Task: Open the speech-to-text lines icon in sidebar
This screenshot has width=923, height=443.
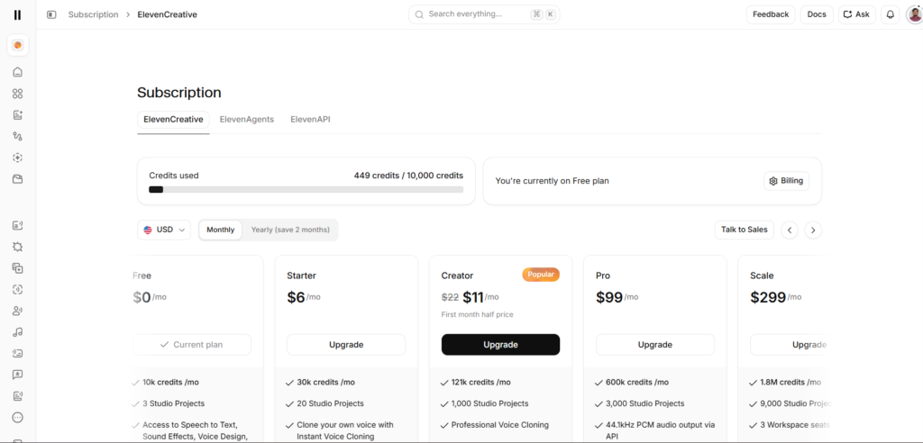Action: coord(18,354)
